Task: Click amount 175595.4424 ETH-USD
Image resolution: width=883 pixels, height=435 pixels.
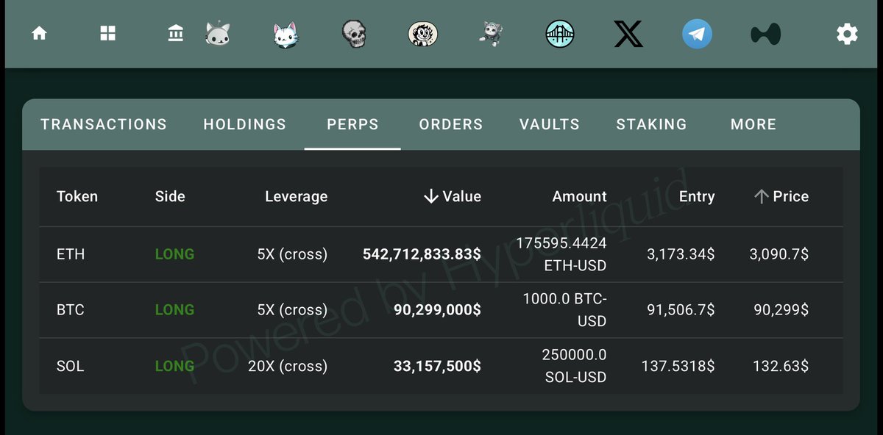Action: (x=561, y=254)
